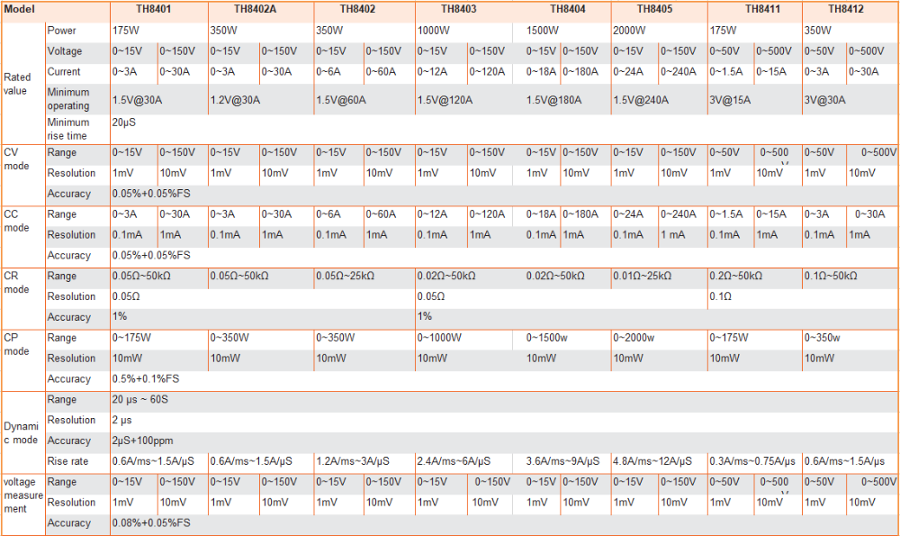Click the voltage measurement row label

point(23,495)
